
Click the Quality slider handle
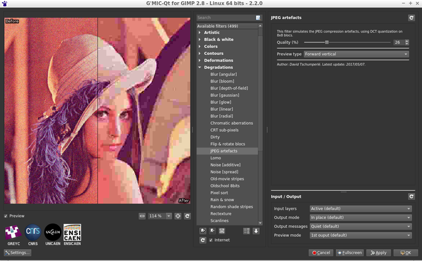(327, 42)
